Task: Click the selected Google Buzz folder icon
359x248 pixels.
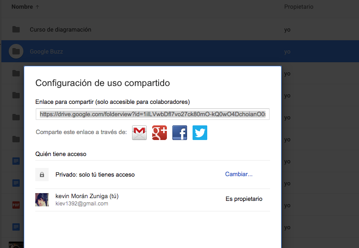Action: pyautogui.click(x=16, y=52)
